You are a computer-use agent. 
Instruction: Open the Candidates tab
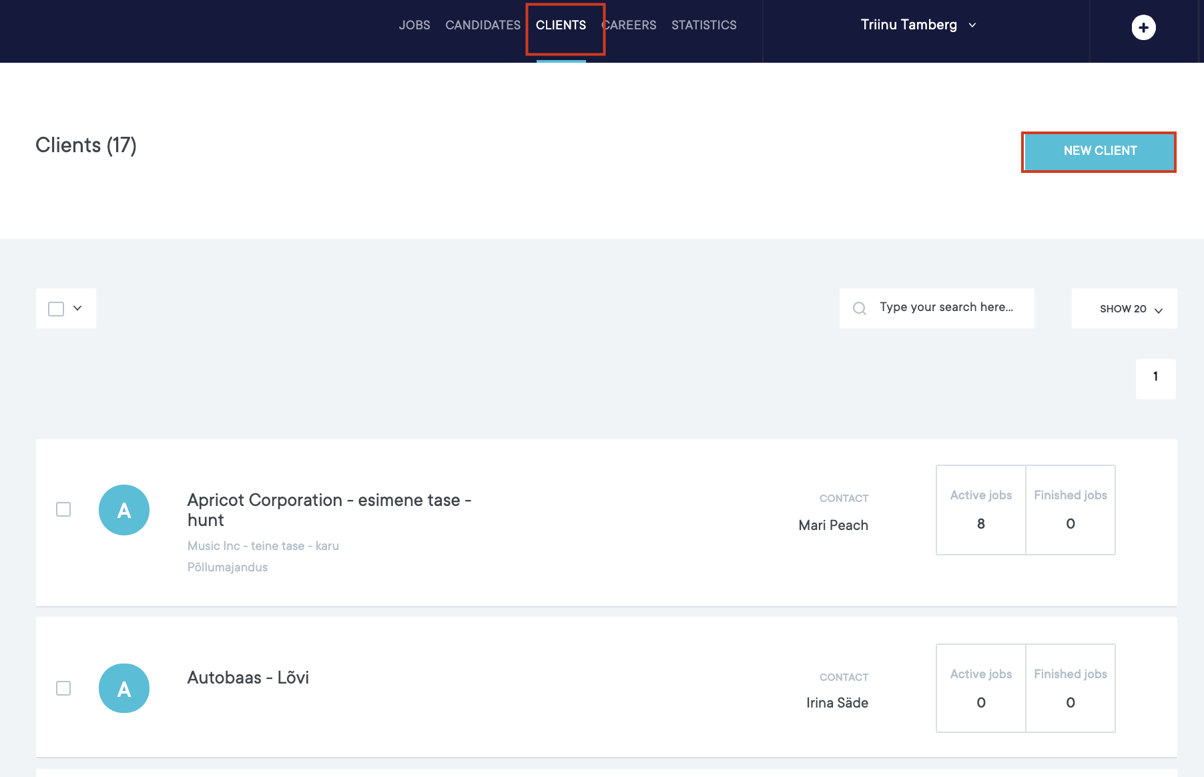[x=483, y=25]
